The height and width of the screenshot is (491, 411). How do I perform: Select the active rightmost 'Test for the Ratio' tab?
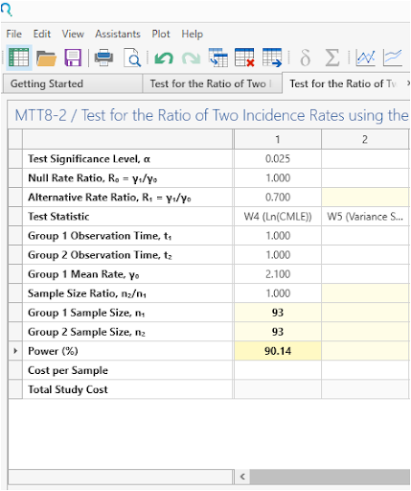tap(343, 83)
